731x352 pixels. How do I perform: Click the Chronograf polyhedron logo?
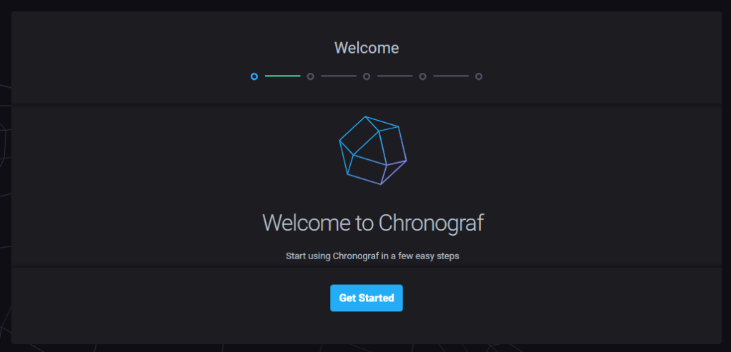coord(372,151)
